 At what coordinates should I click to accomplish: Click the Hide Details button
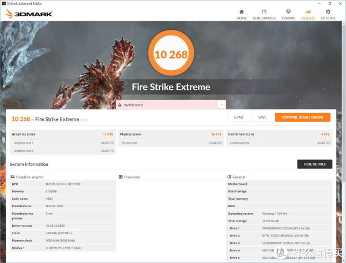[314, 164]
